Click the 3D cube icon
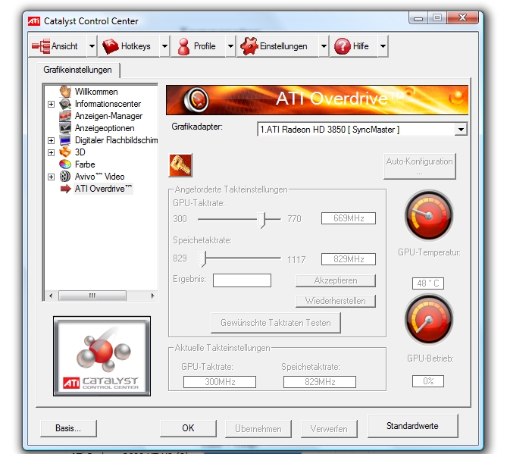Screen dimensions: 532x454 65,152
